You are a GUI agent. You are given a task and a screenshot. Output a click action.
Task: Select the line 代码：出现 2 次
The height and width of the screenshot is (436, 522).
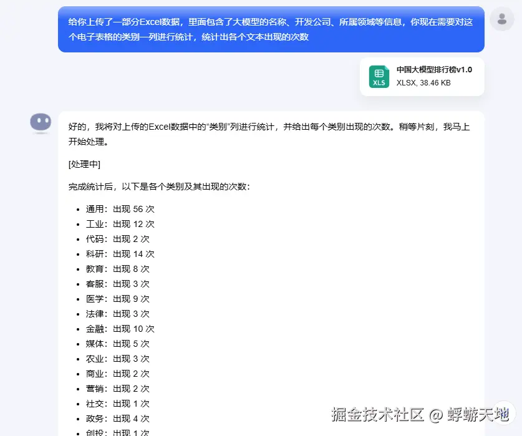tap(117, 239)
